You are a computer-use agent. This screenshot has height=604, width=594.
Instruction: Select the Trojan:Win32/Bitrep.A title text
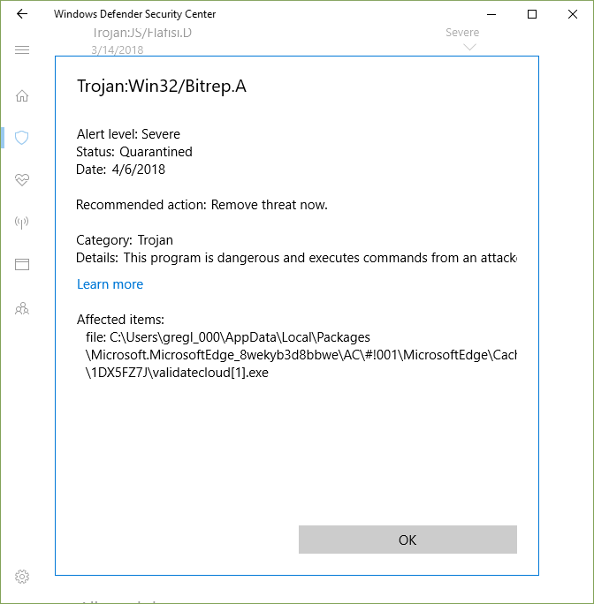[162, 86]
